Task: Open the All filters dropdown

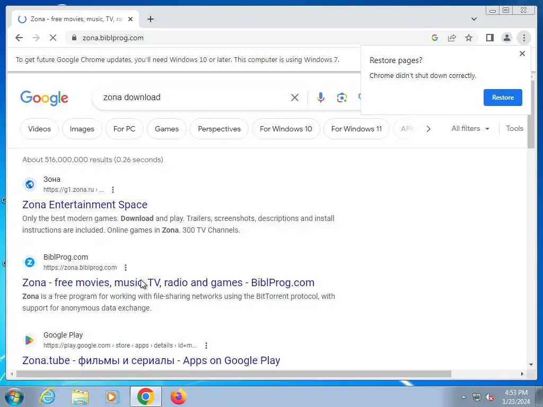Action: point(470,128)
